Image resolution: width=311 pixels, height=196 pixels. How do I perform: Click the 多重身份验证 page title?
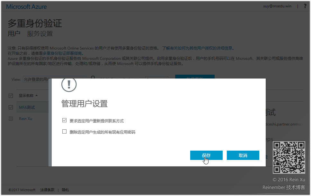[x=35, y=23]
